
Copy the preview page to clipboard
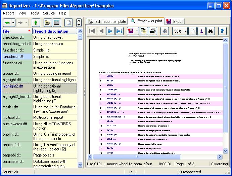pos(144,31)
